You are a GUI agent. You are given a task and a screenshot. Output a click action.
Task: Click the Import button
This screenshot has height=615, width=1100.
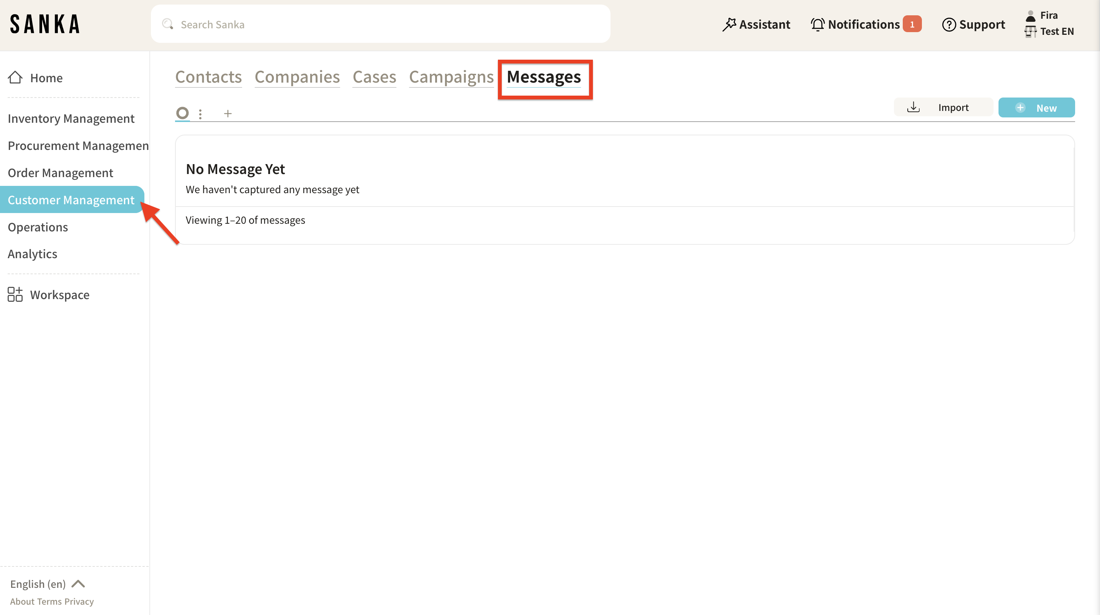point(943,107)
